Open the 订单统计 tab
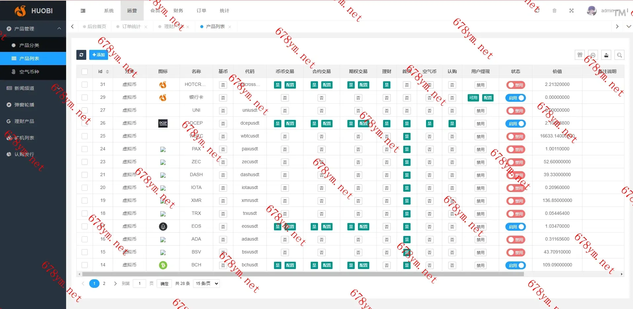This screenshot has width=633, height=309. pyautogui.click(x=131, y=26)
